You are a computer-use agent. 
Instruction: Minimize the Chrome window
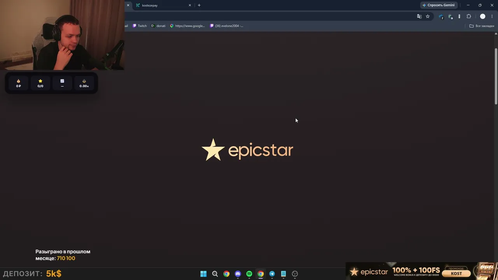click(x=468, y=5)
